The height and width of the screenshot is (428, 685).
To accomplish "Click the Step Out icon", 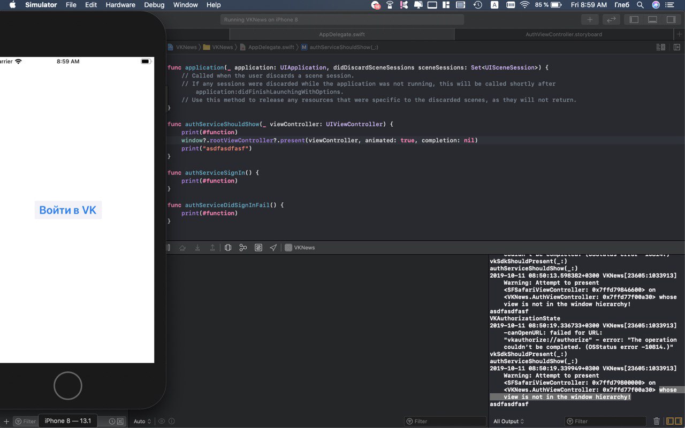I will coord(212,248).
